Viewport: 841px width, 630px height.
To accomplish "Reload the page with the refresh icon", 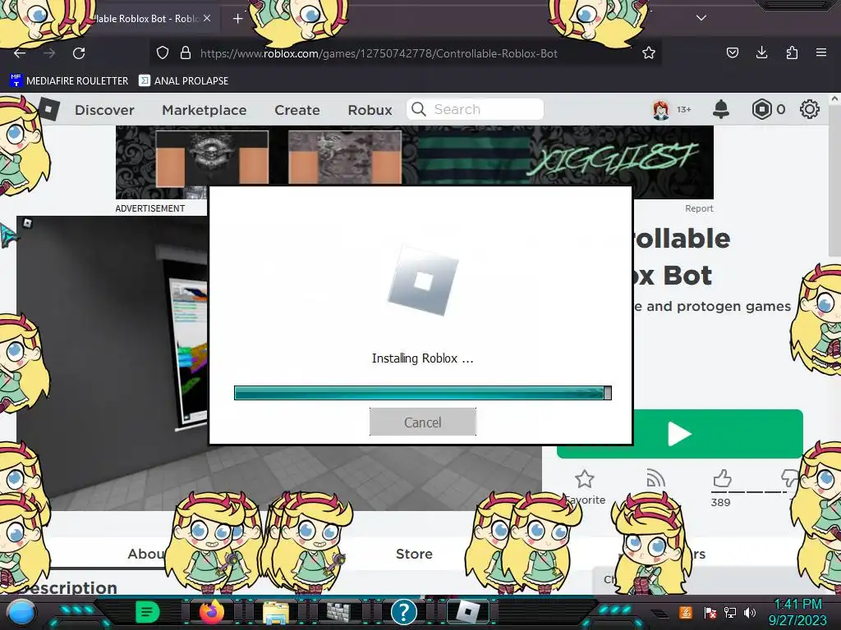I will [x=79, y=53].
